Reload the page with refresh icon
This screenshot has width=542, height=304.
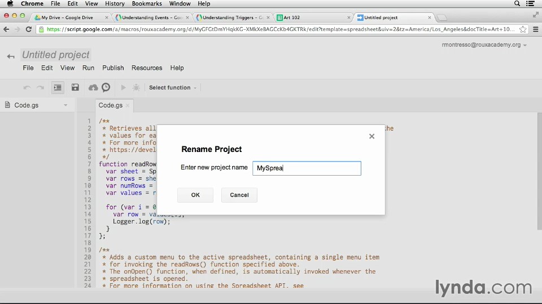29,29
